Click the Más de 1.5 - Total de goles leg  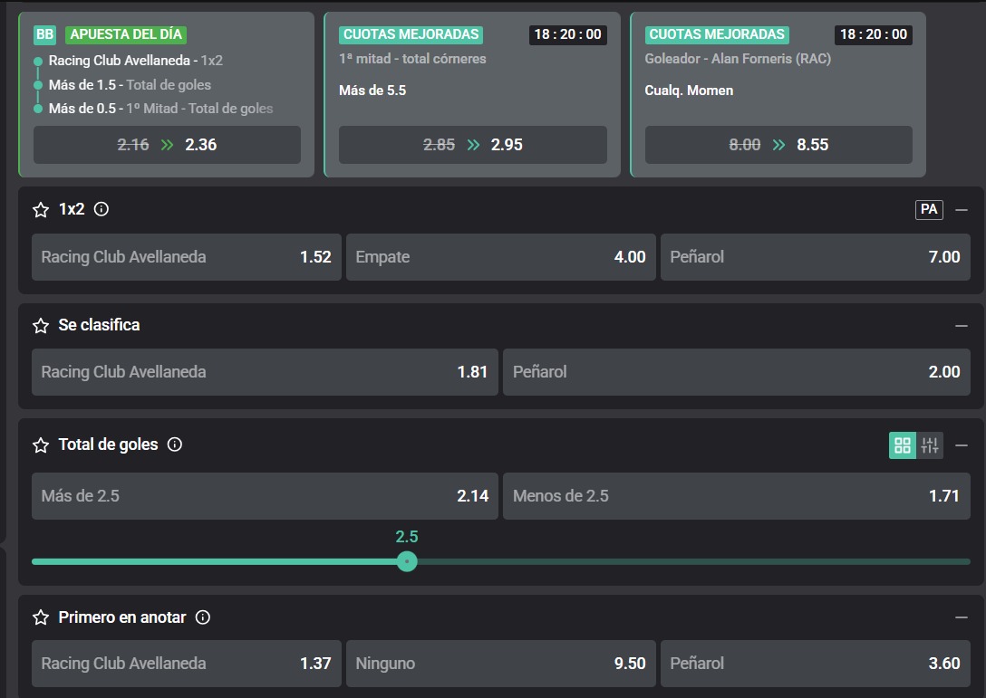(130, 85)
